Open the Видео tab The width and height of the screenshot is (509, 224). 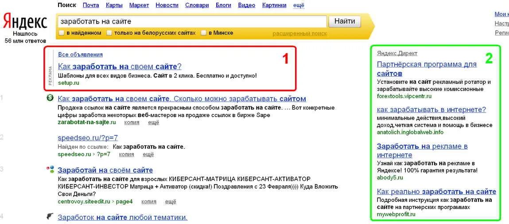click(246, 5)
